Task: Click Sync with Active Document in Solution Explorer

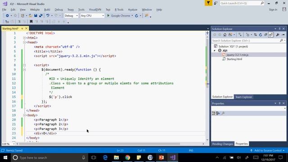Action: pos(255,35)
